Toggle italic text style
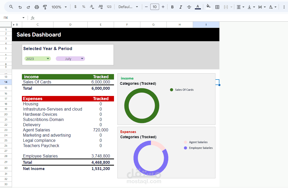Viewport: 288px width, 188px height. point(181,7)
